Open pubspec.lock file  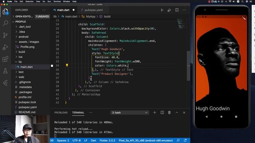pos(27,102)
